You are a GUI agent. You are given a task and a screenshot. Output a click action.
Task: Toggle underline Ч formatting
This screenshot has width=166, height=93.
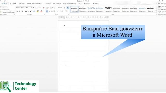22,11
